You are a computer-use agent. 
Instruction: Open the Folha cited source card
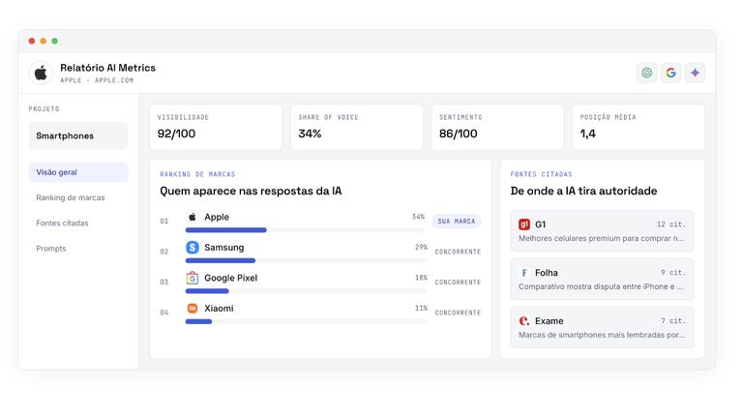tap(603, 279)
